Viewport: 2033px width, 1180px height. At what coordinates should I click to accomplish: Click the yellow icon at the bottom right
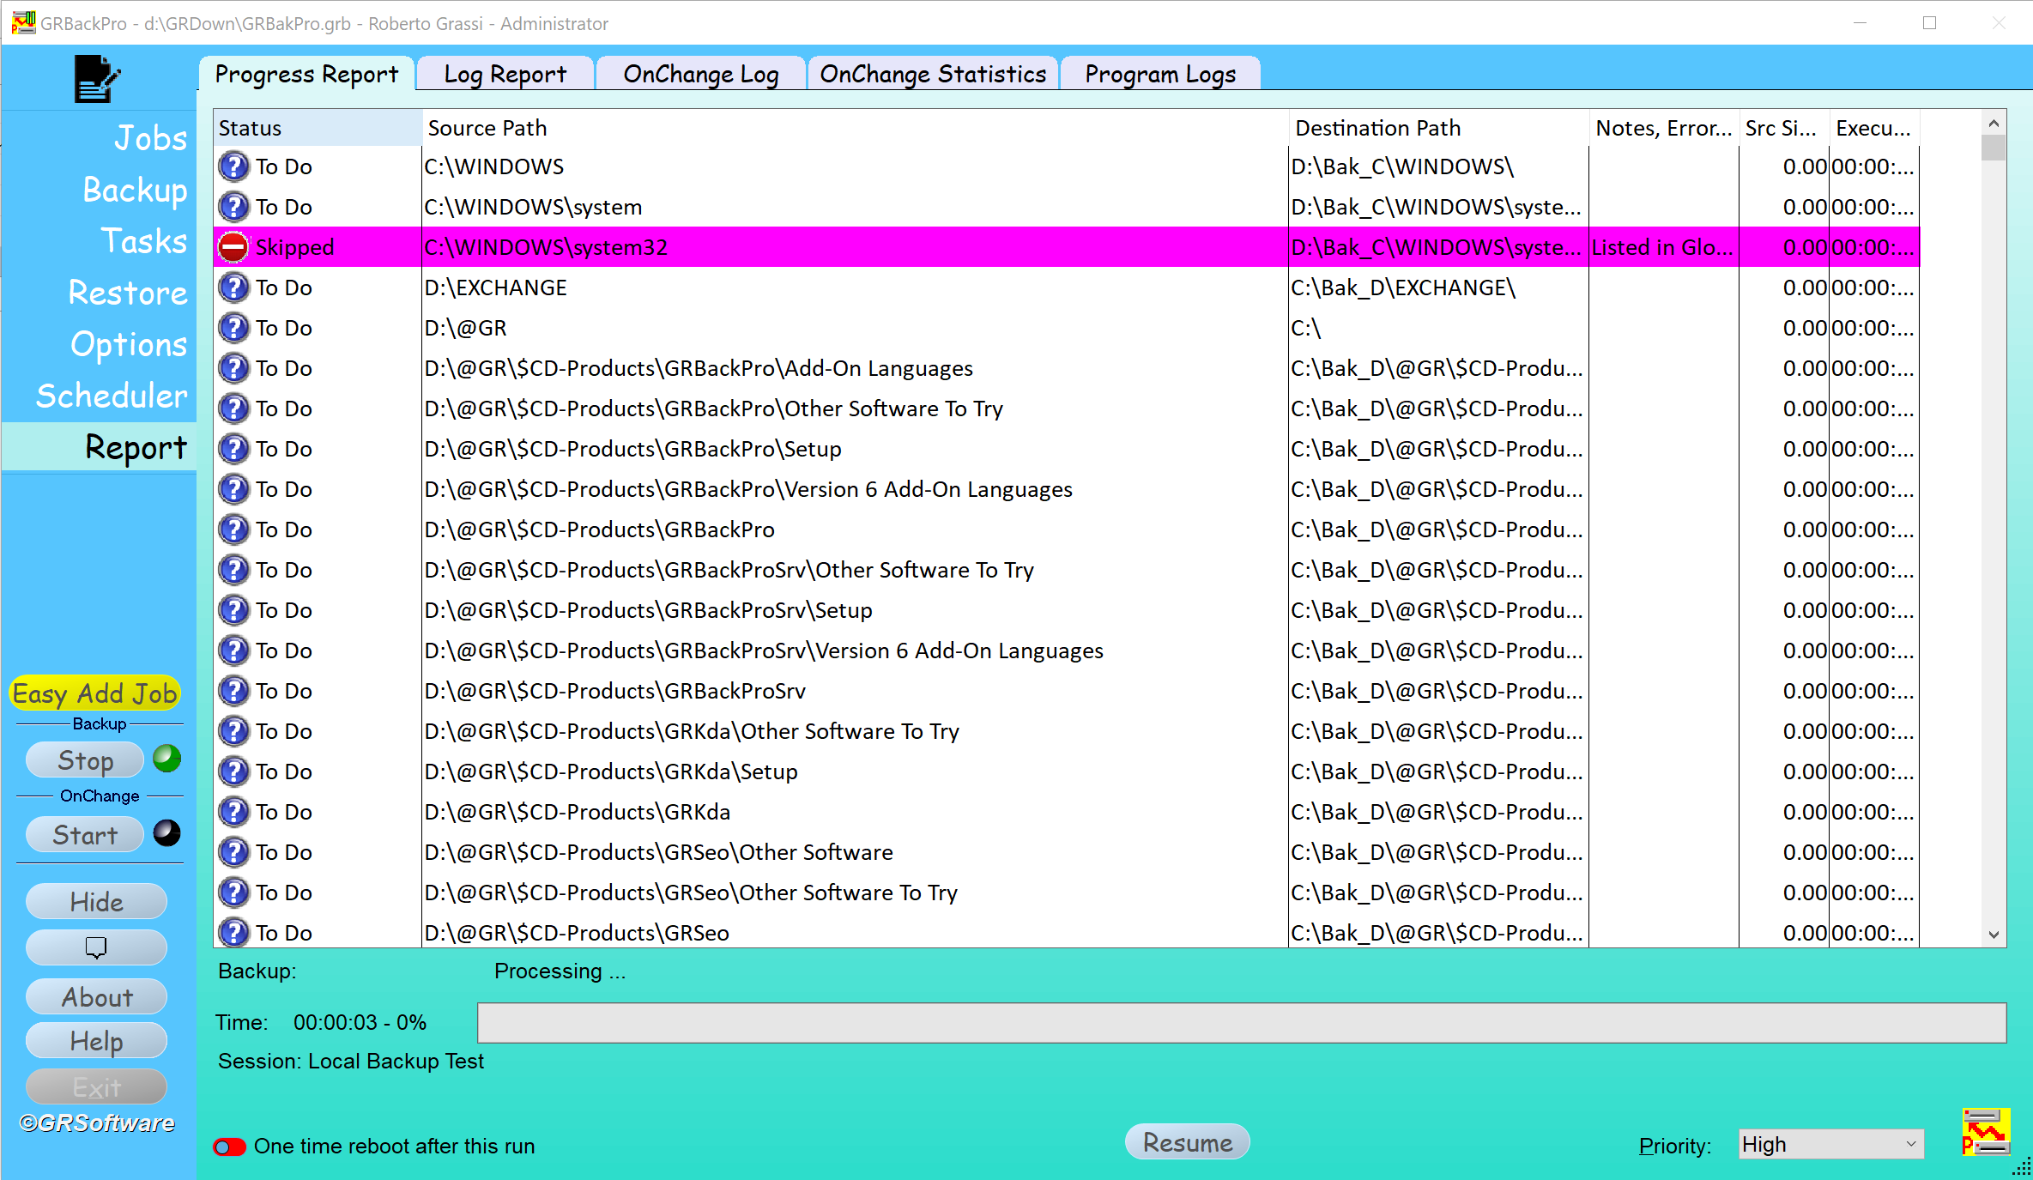click(x=1985, y=1133)
